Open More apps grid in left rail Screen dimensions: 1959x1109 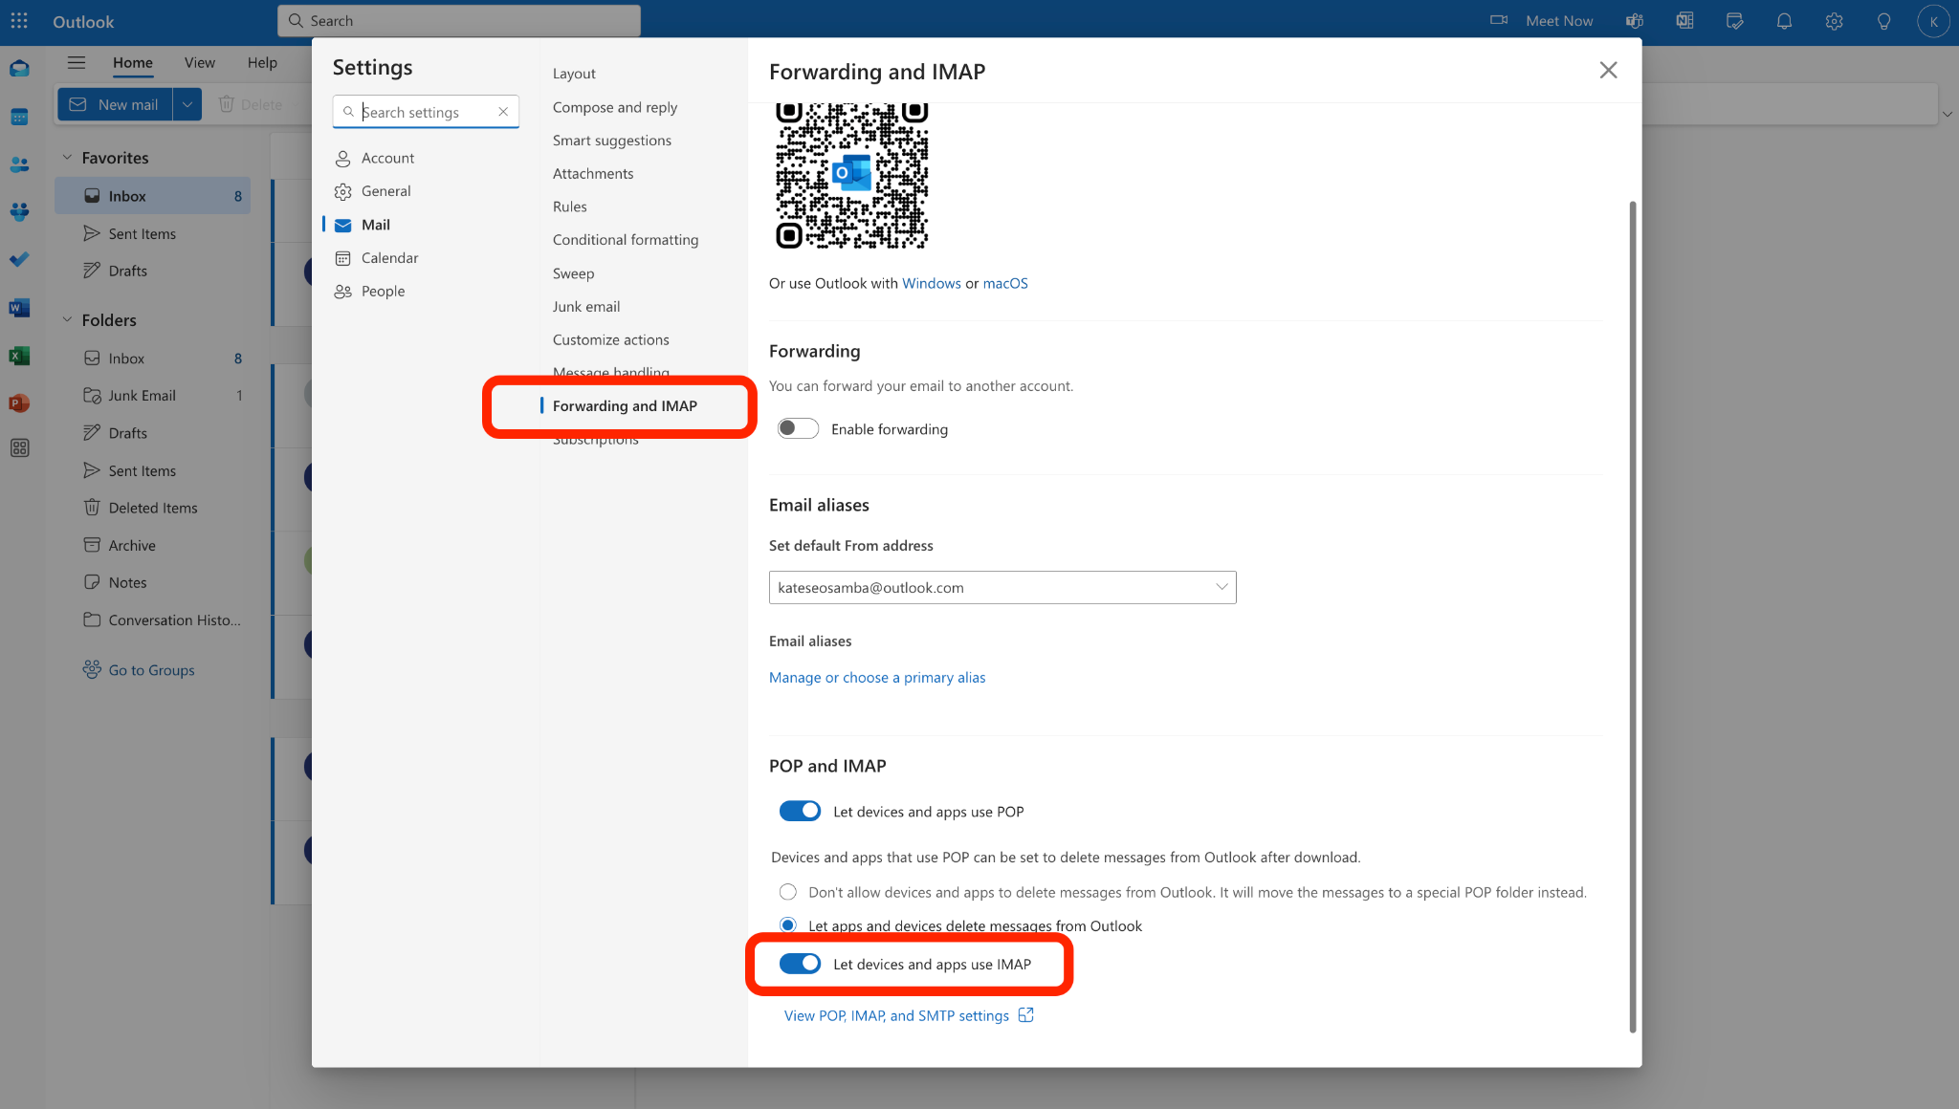(x=19, y=448)
